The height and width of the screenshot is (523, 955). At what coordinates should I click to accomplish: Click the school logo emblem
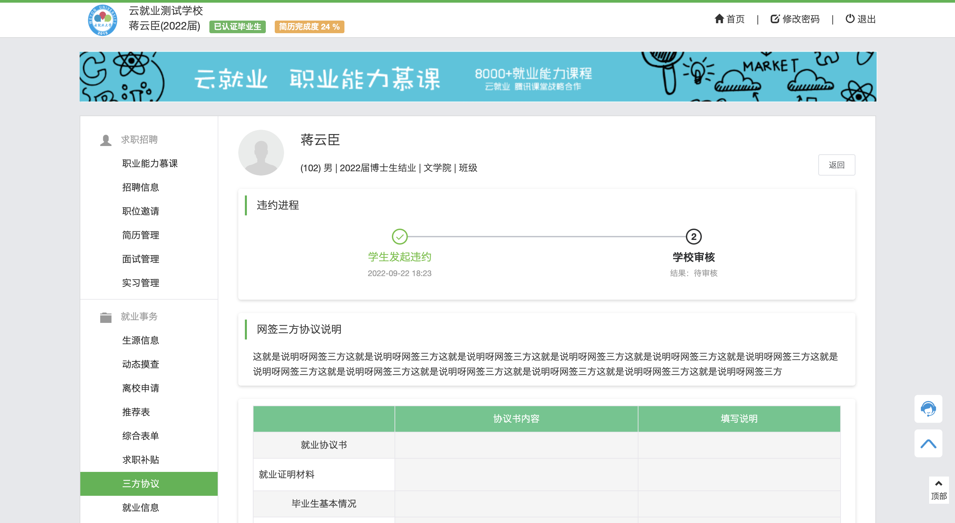pos(102,20)
